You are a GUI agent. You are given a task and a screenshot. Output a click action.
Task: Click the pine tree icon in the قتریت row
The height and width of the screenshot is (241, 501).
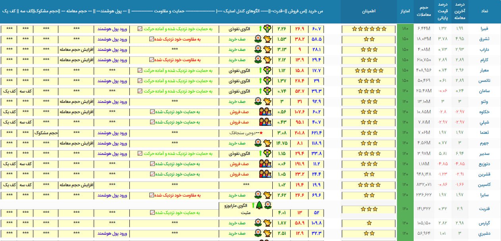click(x=259, y=205)
